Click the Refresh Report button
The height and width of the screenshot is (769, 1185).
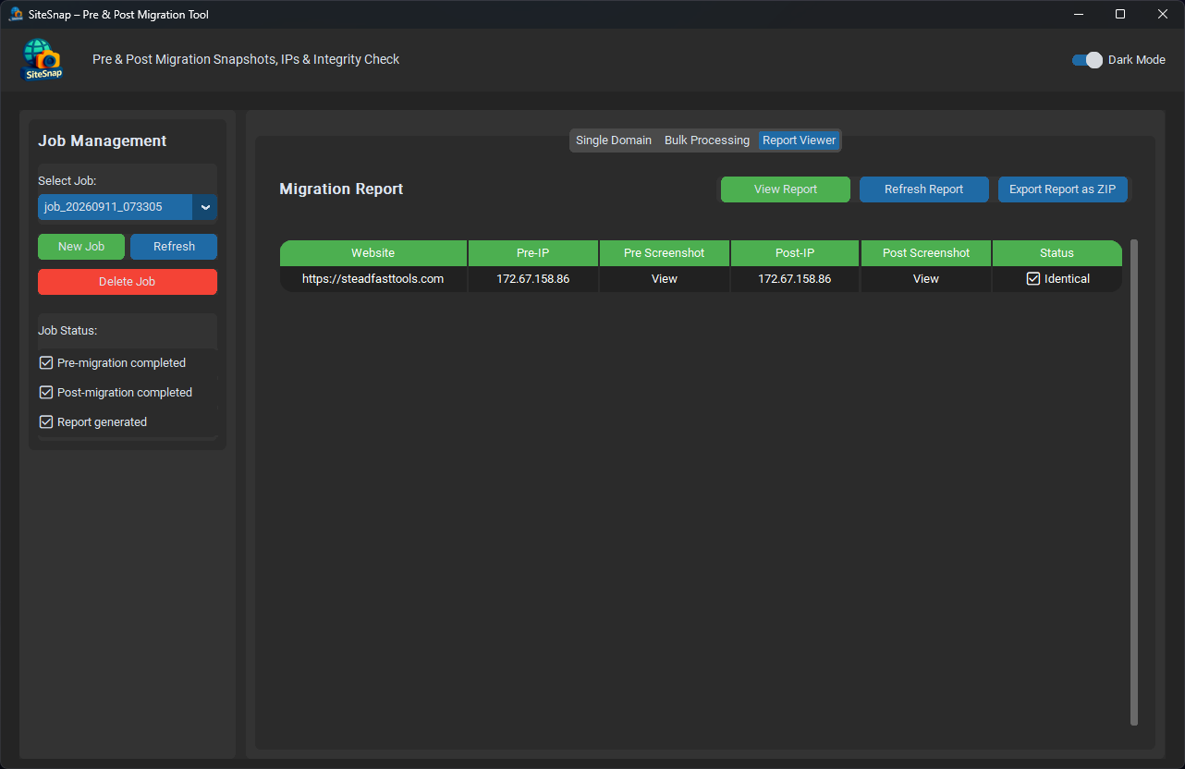tap(924, 189)
